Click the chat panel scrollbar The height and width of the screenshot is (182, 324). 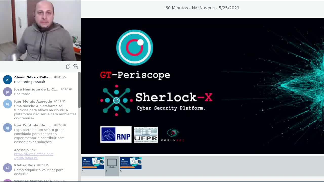tap(79, 90)
